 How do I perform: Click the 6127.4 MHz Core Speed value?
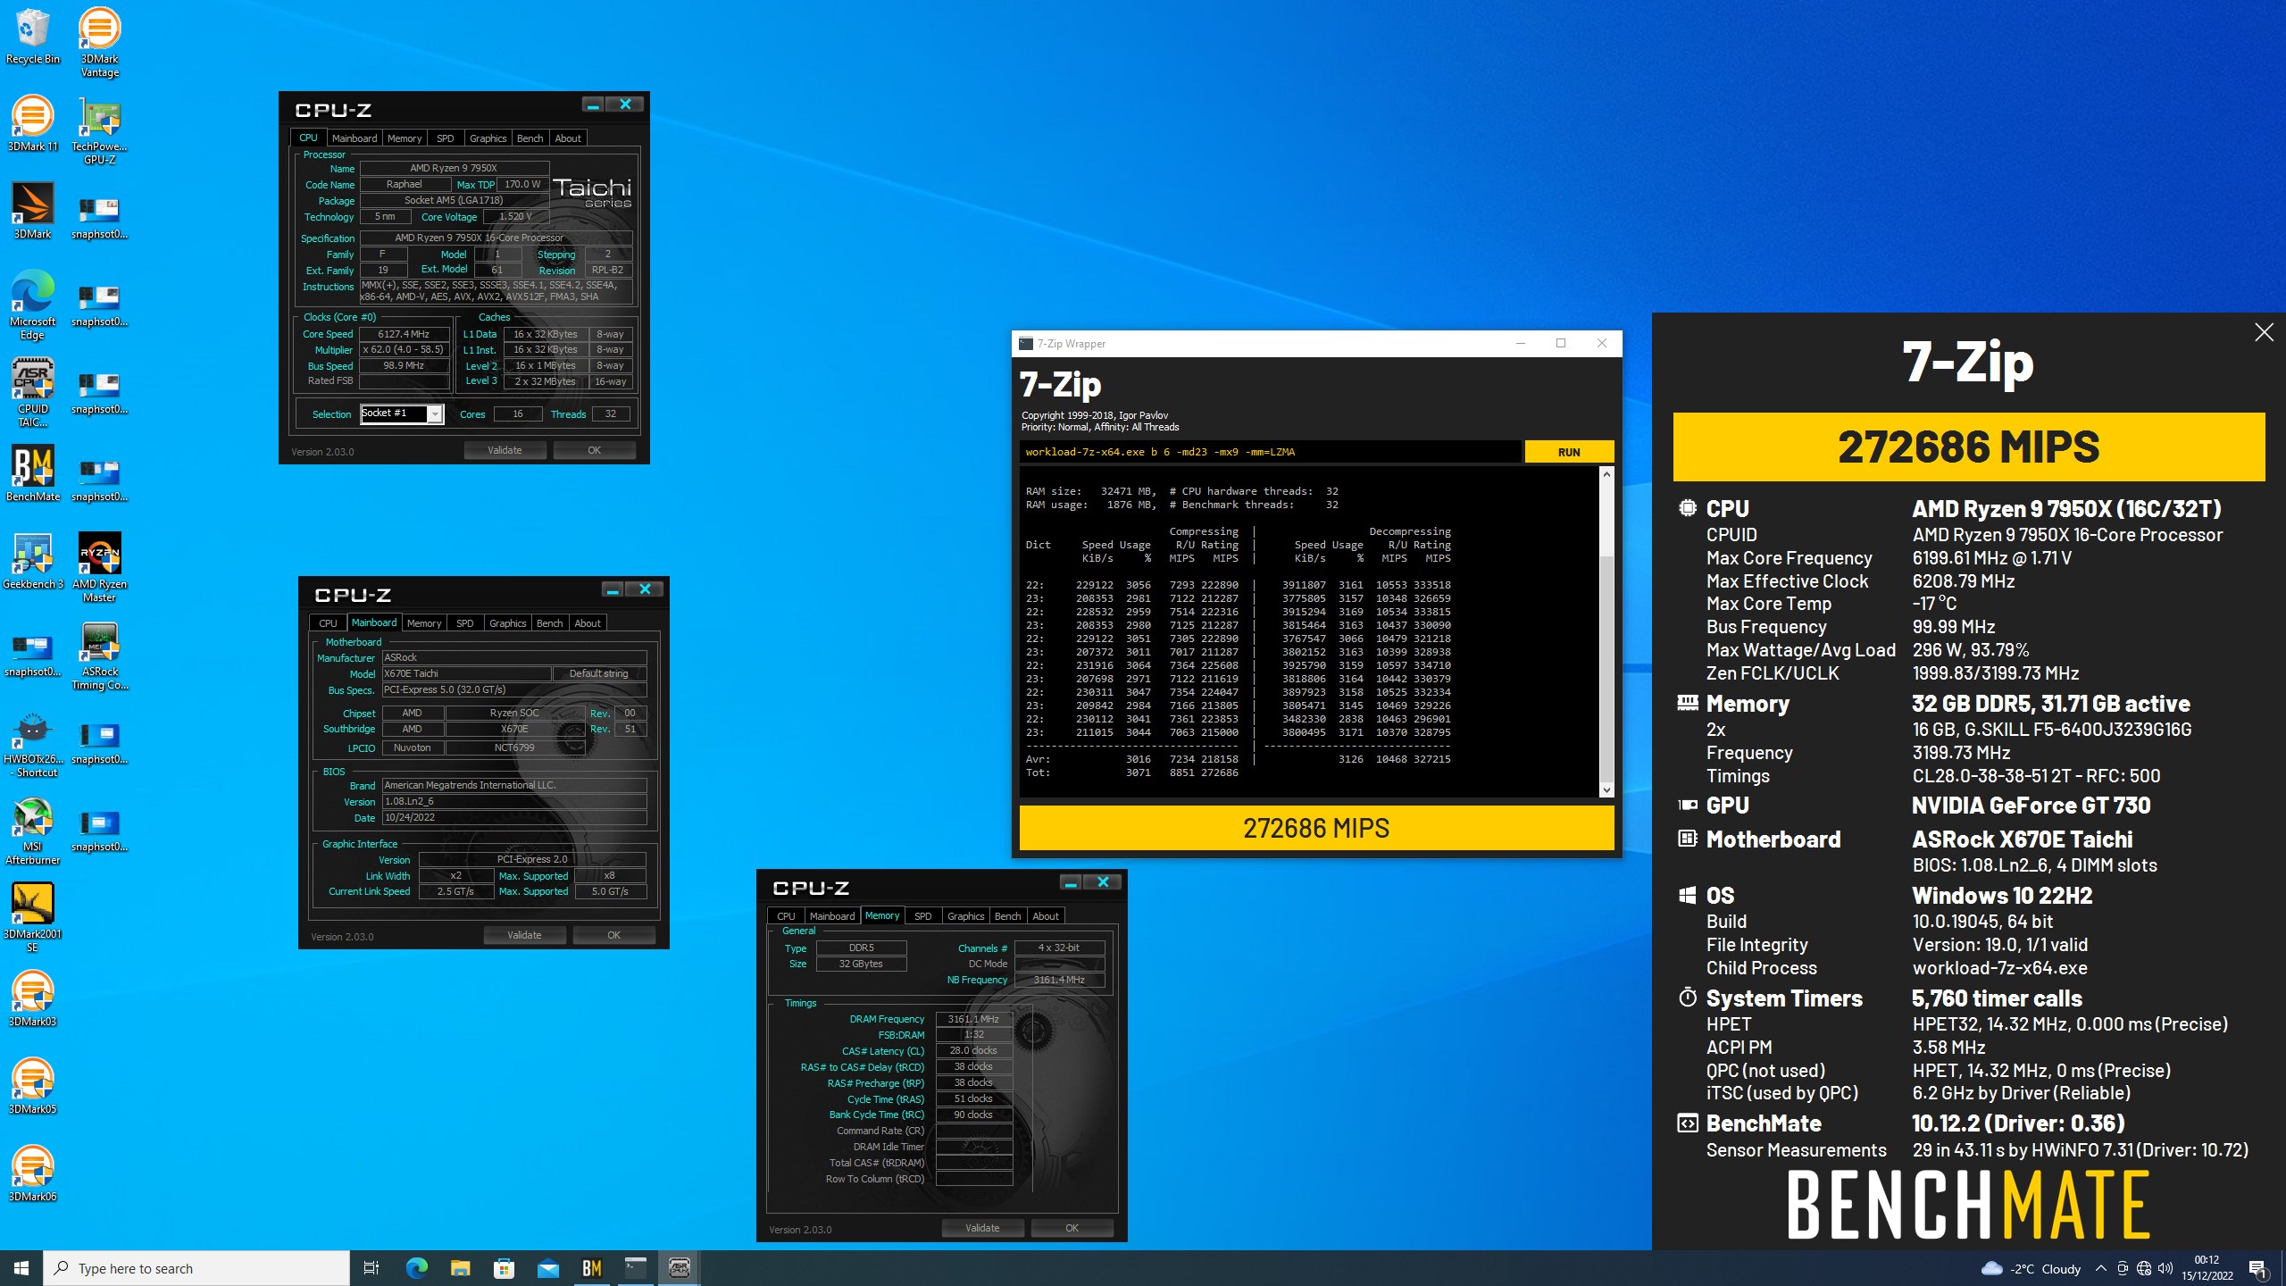[x=404, y=334]
